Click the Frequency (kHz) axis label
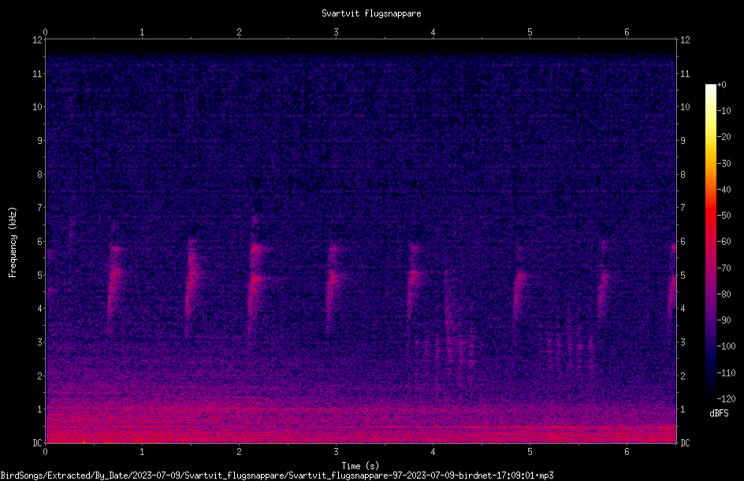Viewport: 744px width, 481px height. pos(13,242)
